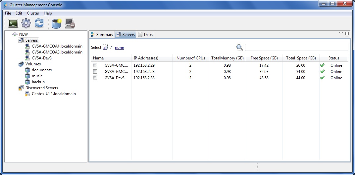355x175 pixels.
Task: Click the server search text field
Action: pos(296,47)
